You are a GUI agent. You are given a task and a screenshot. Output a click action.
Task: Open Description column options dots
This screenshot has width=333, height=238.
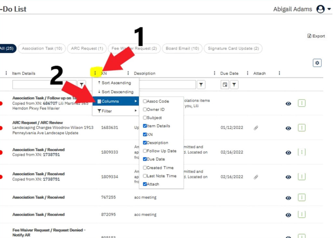215,73
